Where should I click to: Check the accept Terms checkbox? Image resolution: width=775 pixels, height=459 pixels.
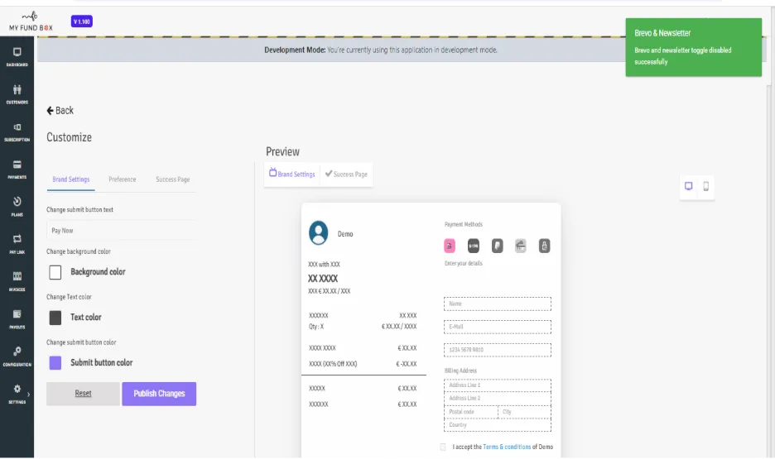[443, 447]
